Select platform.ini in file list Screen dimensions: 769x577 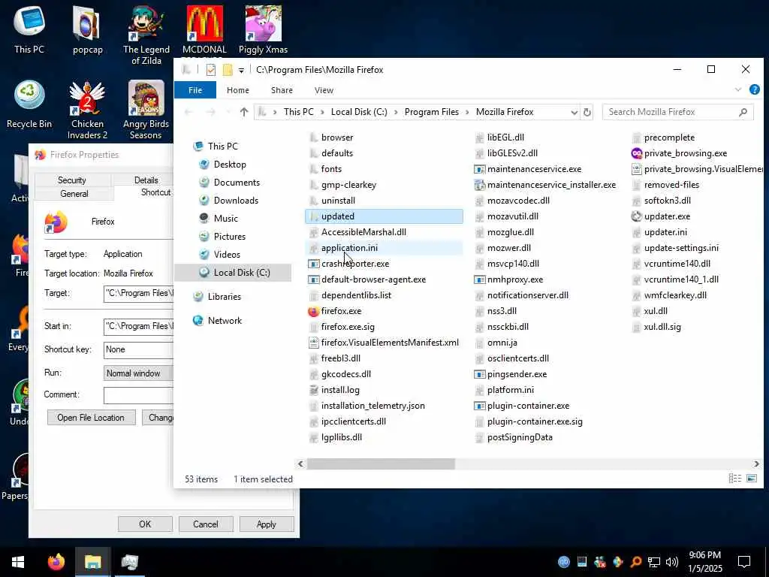coord(510,390)
